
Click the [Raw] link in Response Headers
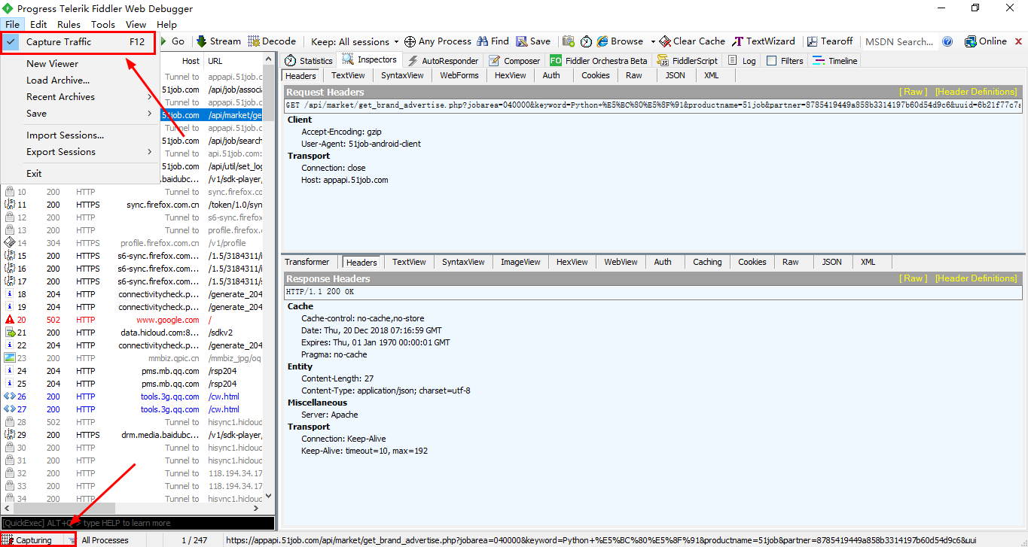914,278
